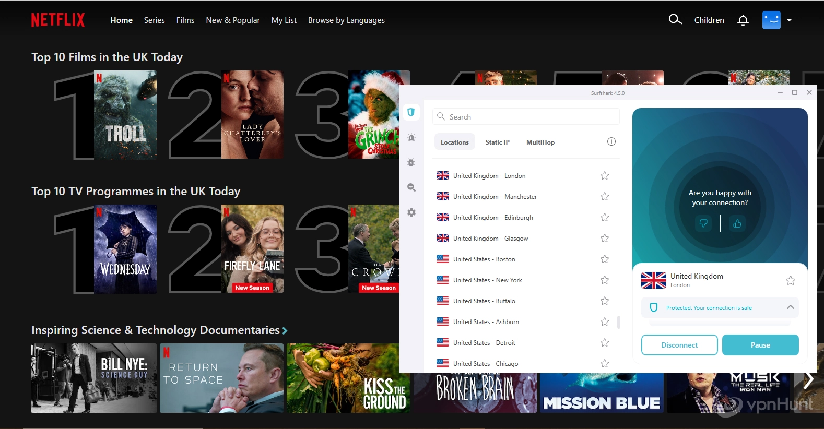Select United Kingdom - Edinburgh server
The height and width of the screenshot is (429, 824).
pyautogui.click(x=524, y=217)
